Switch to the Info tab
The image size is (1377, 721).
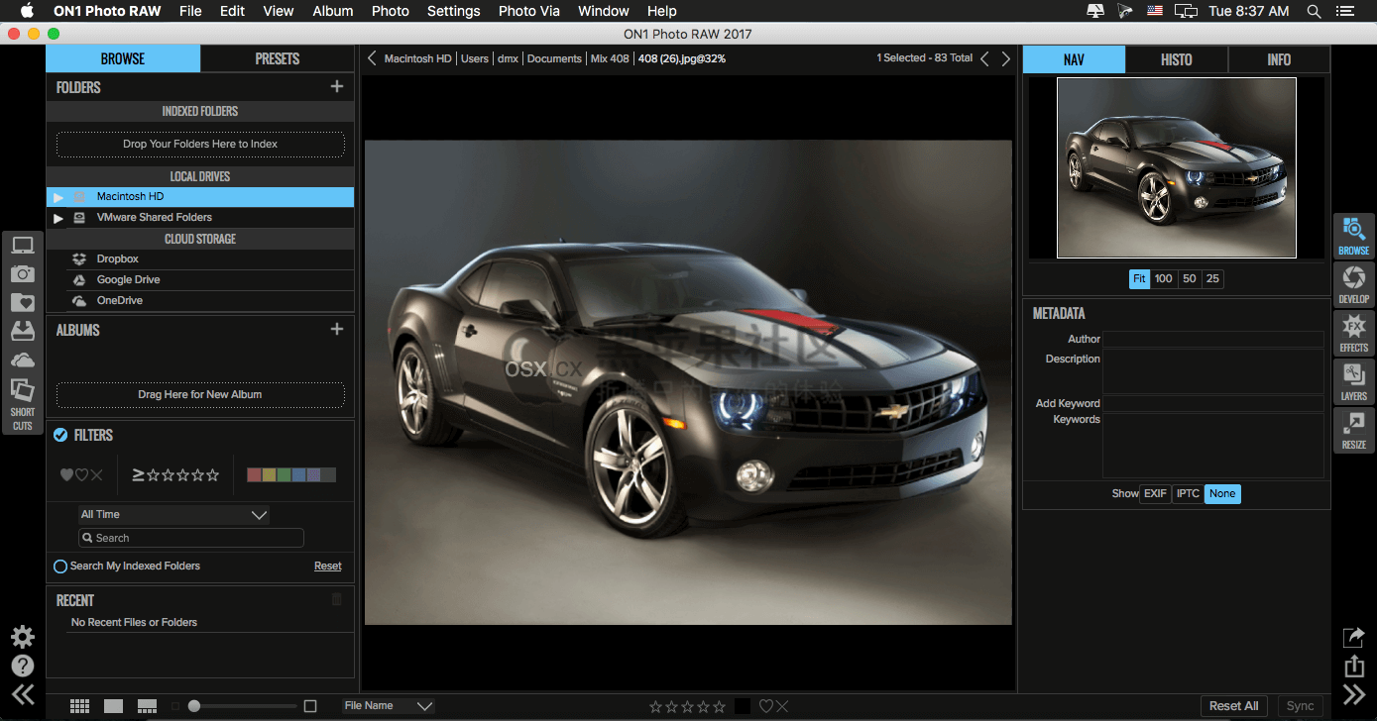pyautogui.click(x=1279, y=59)
